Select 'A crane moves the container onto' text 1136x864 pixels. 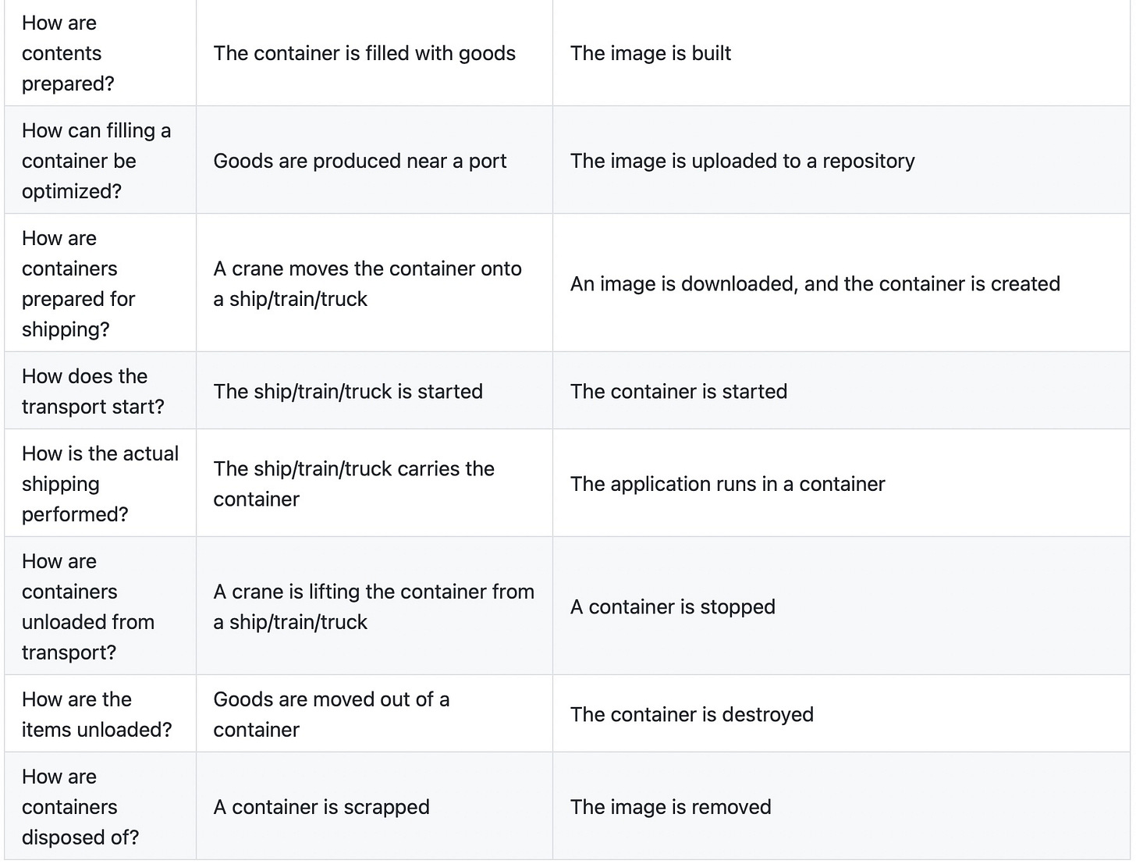tap(367, 268)
